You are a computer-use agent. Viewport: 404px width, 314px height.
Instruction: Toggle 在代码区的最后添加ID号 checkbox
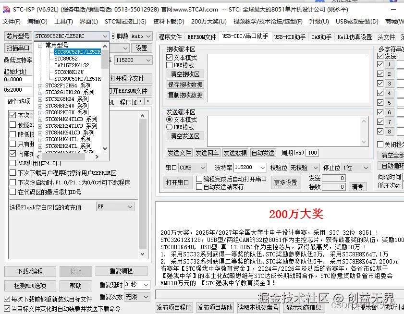coord(12,192)
